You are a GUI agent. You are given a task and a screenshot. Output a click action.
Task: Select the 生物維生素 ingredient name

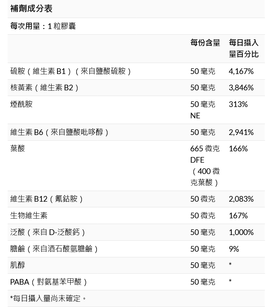point(29,216)
